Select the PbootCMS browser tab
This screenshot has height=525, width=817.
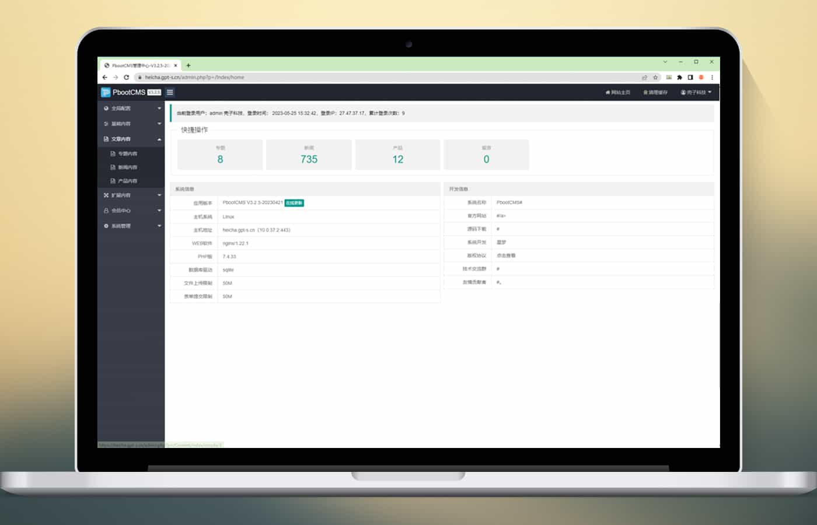tap(140, 65)
